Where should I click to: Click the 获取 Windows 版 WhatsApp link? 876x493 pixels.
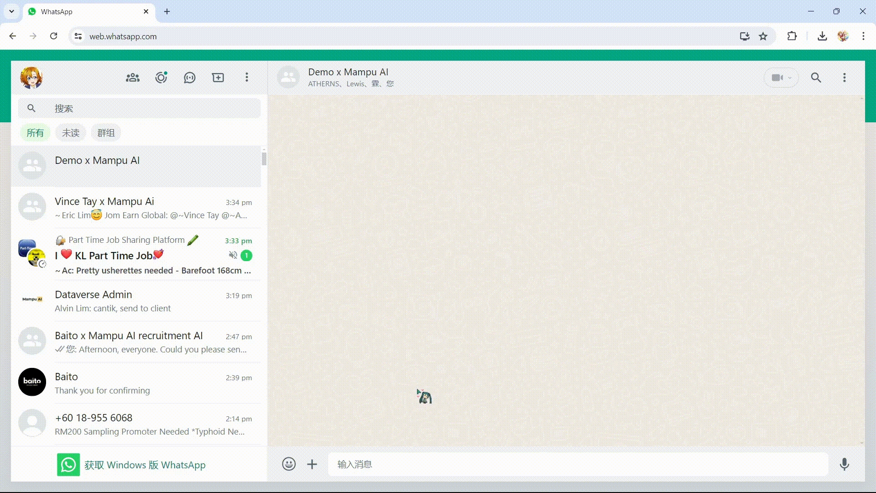pyautogui.click(x=145, y=465)
